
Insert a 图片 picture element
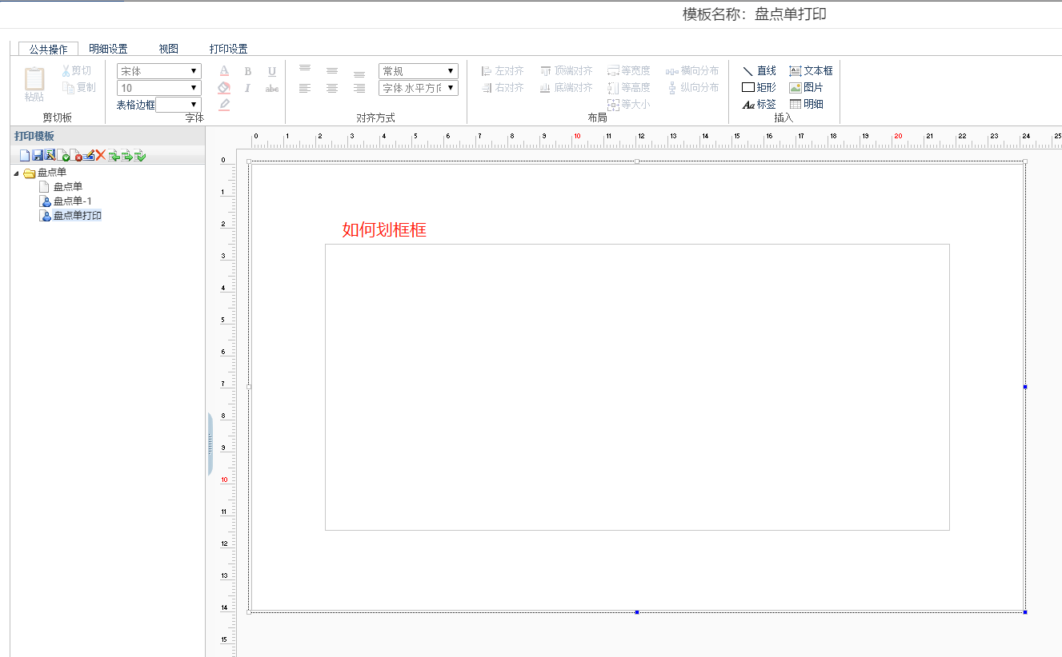[x=806, y=87]
